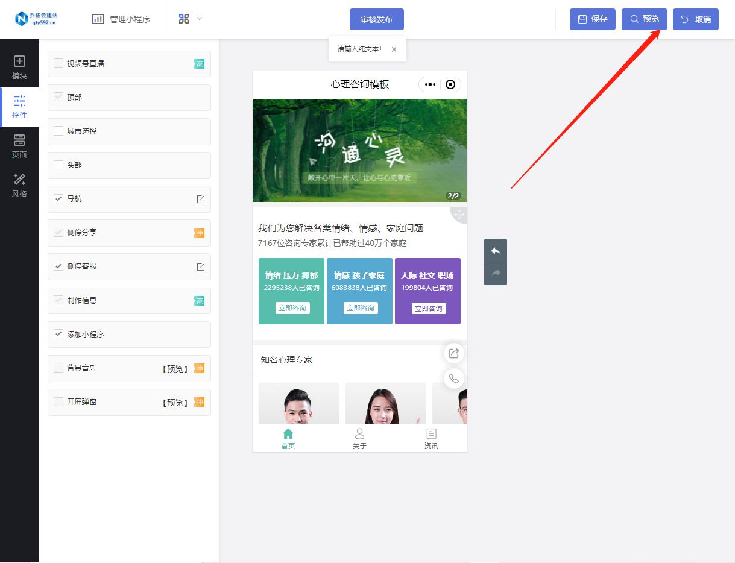Enable the 头部 checkbox

(58, 165)
